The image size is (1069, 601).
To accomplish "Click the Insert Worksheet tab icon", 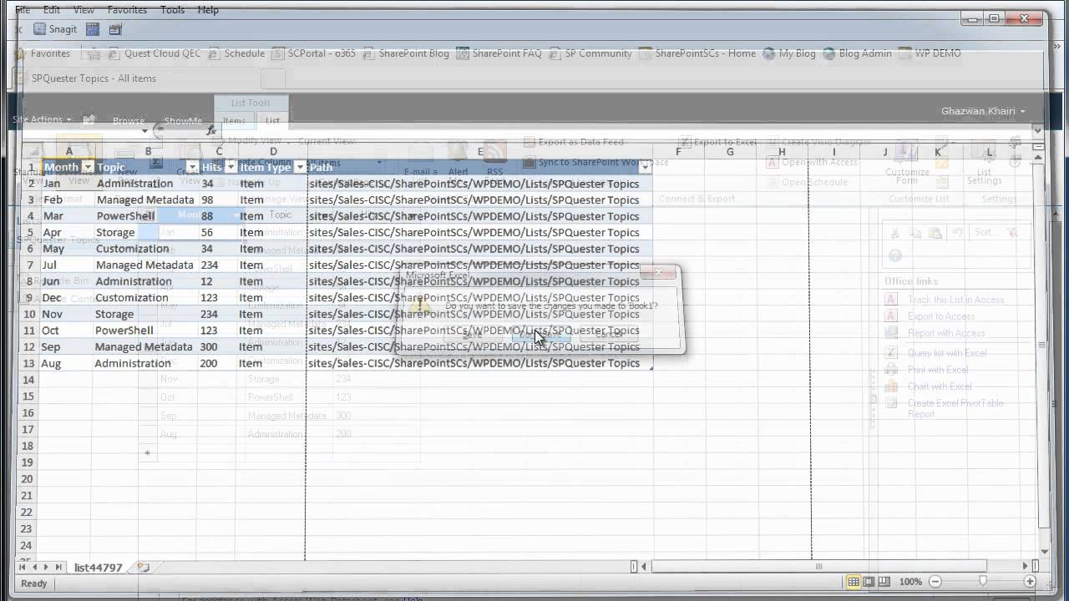I will pyautogui.click(x=143, y=568).
